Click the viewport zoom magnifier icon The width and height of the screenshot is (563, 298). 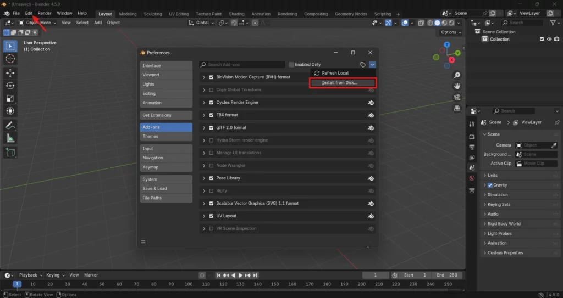(457, 75)
